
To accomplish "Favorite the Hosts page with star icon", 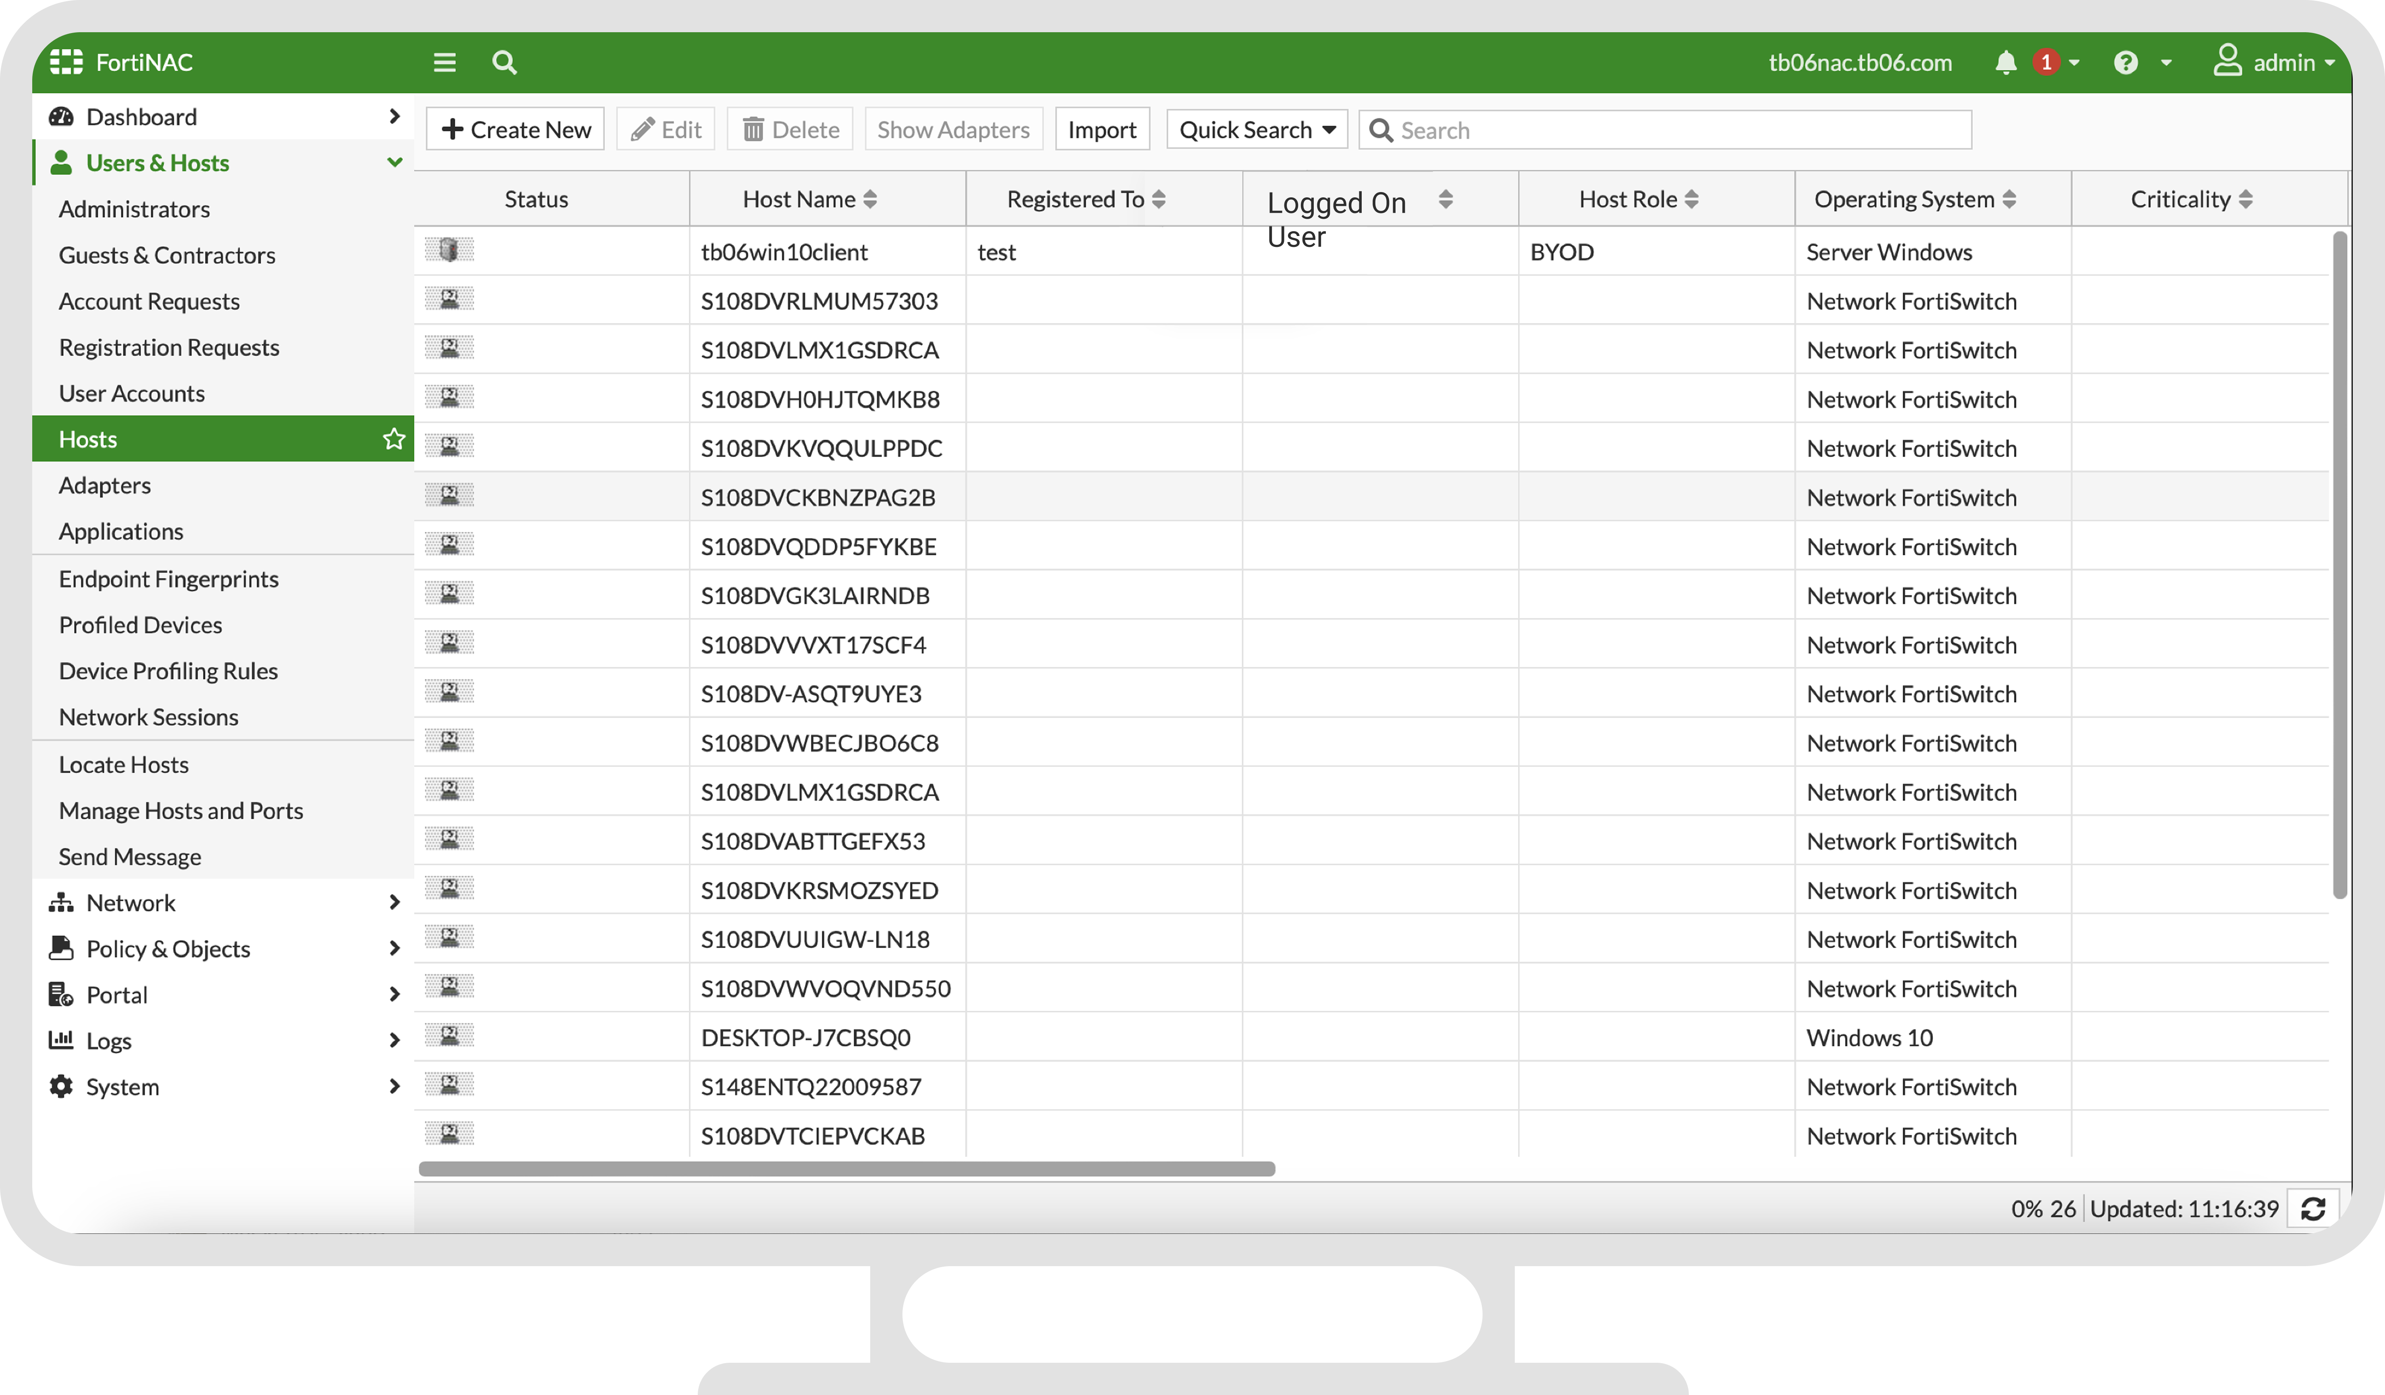I will point(394,439).
